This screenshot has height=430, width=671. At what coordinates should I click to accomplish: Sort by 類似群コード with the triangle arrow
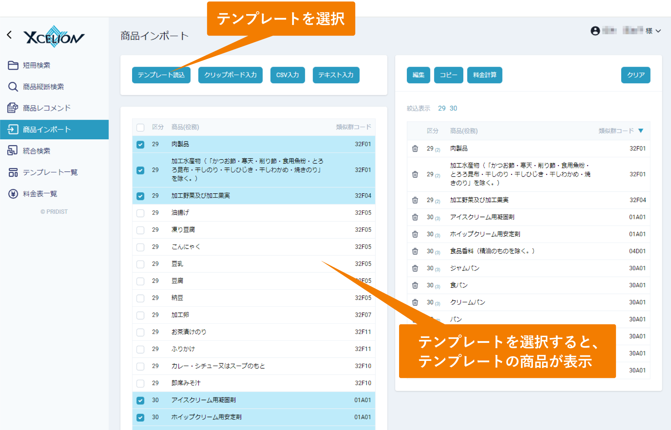coord(641,131)
